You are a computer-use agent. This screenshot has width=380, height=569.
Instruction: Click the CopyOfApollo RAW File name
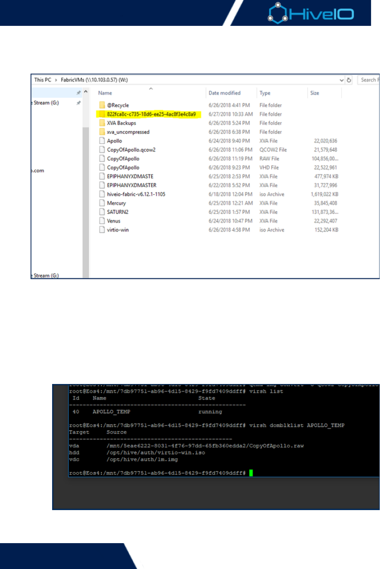pos(123,158)
